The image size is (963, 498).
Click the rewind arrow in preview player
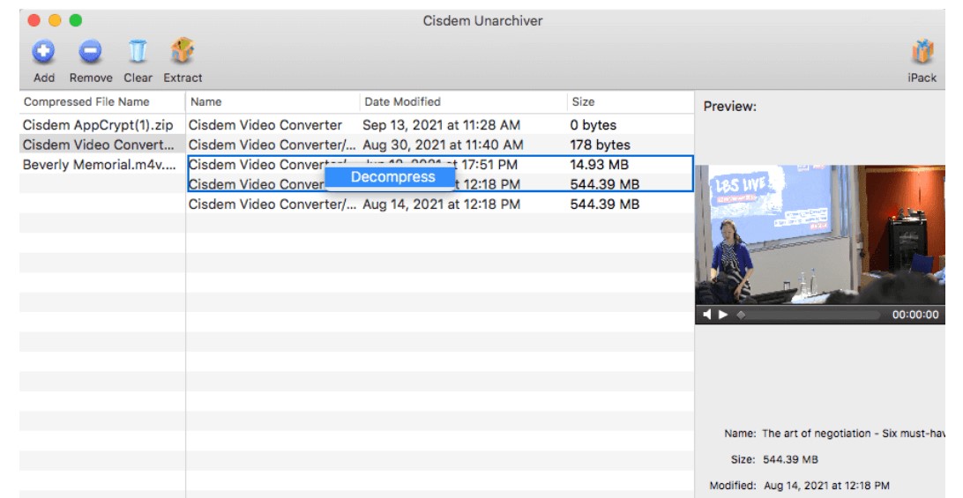pos(707,315)
